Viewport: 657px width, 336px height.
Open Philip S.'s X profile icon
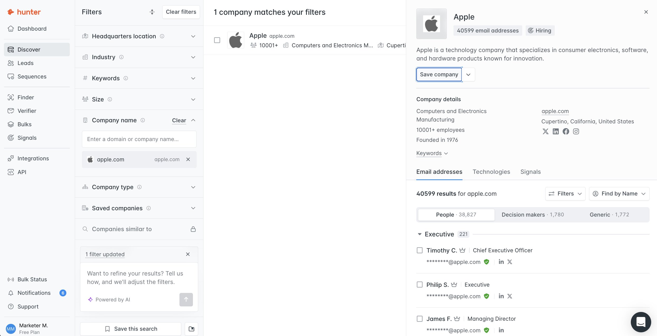coord(510,296)
